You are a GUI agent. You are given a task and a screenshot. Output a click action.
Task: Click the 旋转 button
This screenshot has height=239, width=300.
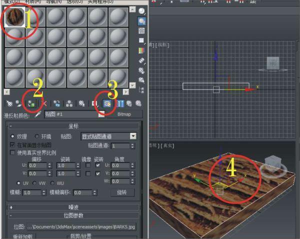click(x=122, y=192)
